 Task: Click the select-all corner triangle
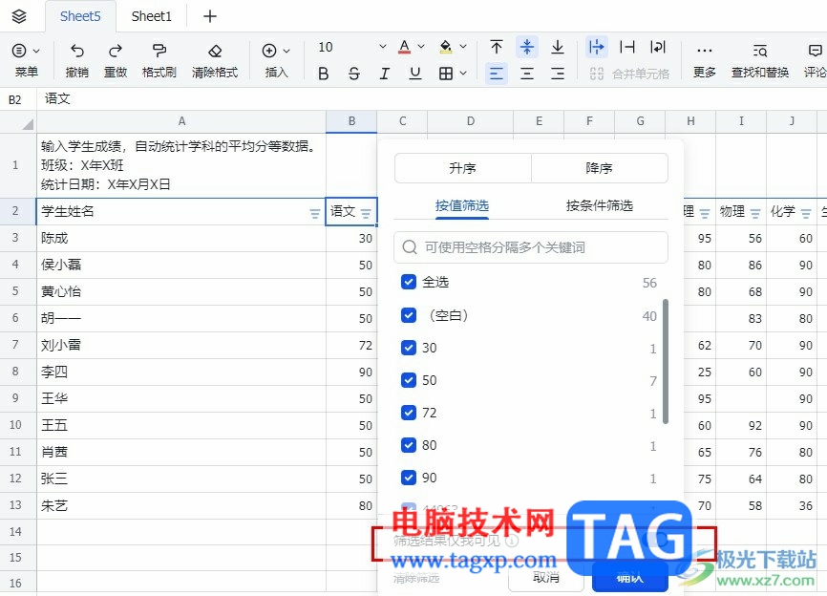click(x=28, y=124)
